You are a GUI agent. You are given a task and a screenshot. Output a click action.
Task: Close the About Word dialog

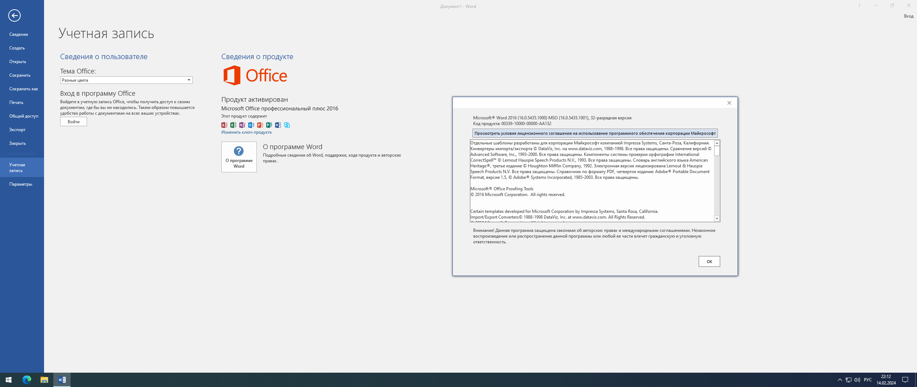click(729, 103)
